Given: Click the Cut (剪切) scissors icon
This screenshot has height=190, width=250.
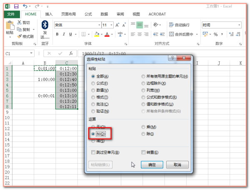Looking at the screenshot, I should (20, 23).
